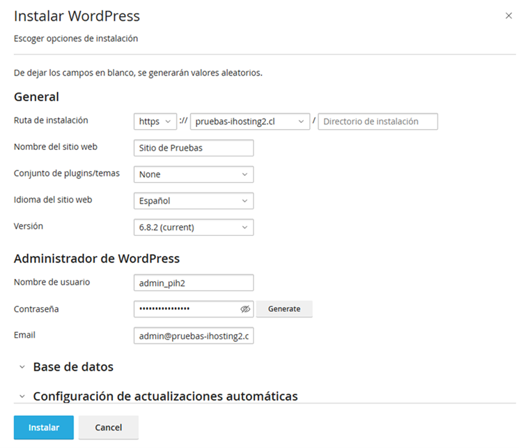Expand the Base de datos section

pos(66,367)
